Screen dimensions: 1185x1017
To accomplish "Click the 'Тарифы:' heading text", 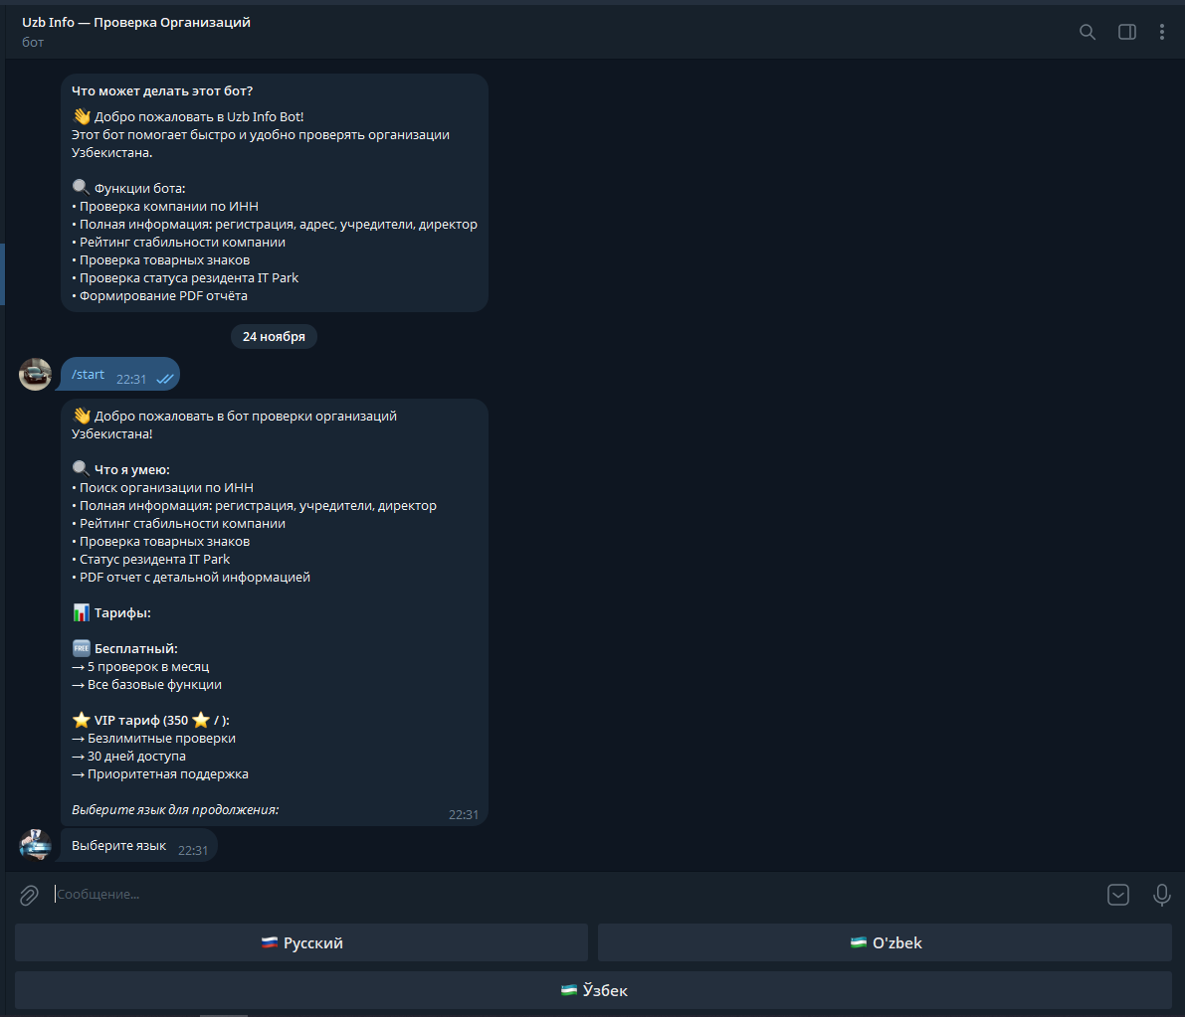I will click(x=121, y=613).
